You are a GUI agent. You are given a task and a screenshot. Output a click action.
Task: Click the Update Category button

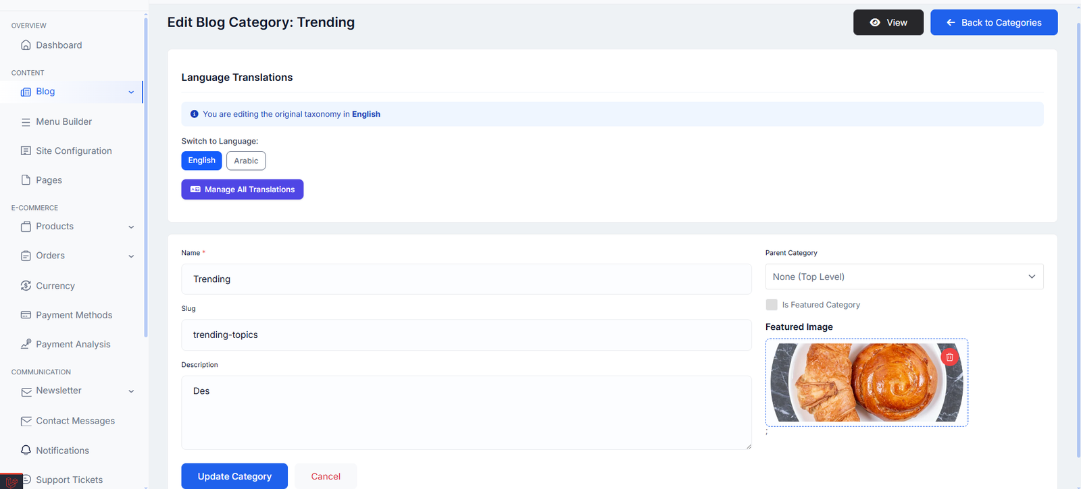tap(234, 476)
